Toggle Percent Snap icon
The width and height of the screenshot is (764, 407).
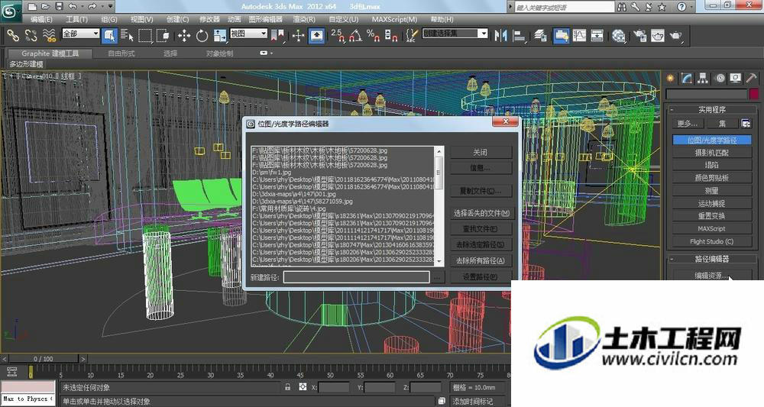click(374, 35)
